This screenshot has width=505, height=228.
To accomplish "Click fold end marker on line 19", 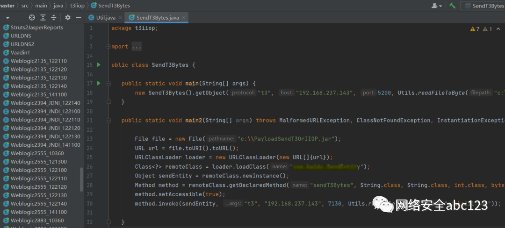I will click(108, 102).
